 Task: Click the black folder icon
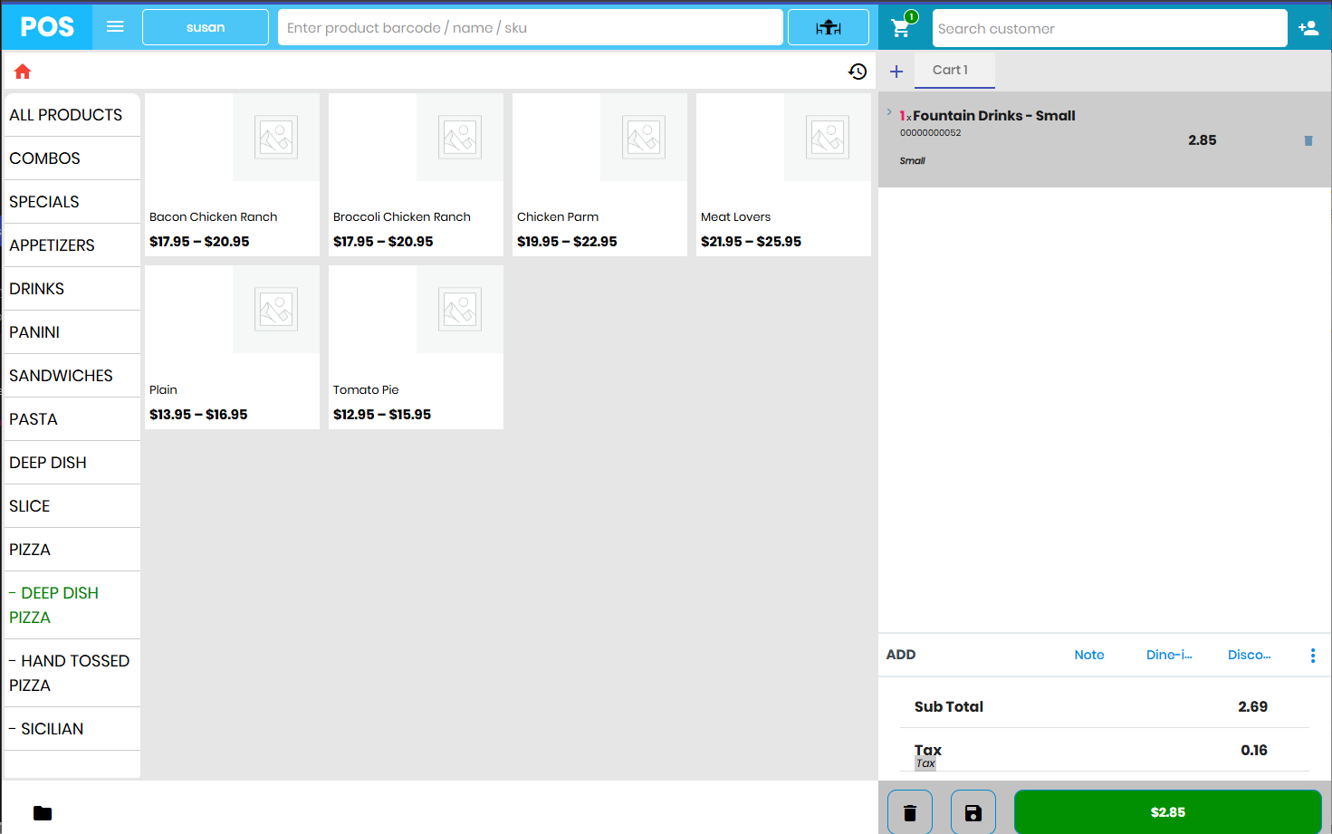[x=43, y=813]
